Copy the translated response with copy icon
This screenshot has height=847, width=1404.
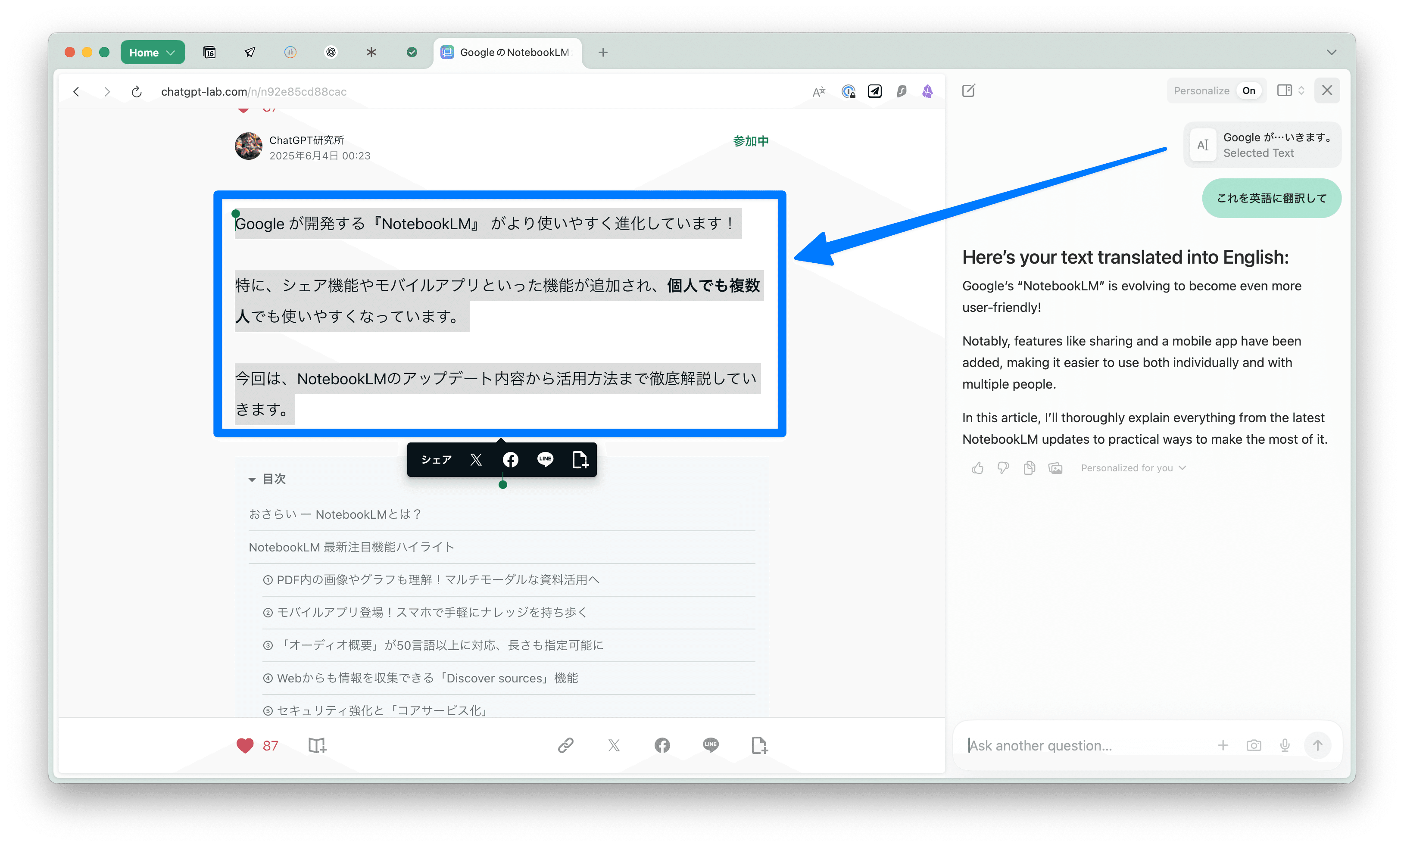pos(1029,467)
